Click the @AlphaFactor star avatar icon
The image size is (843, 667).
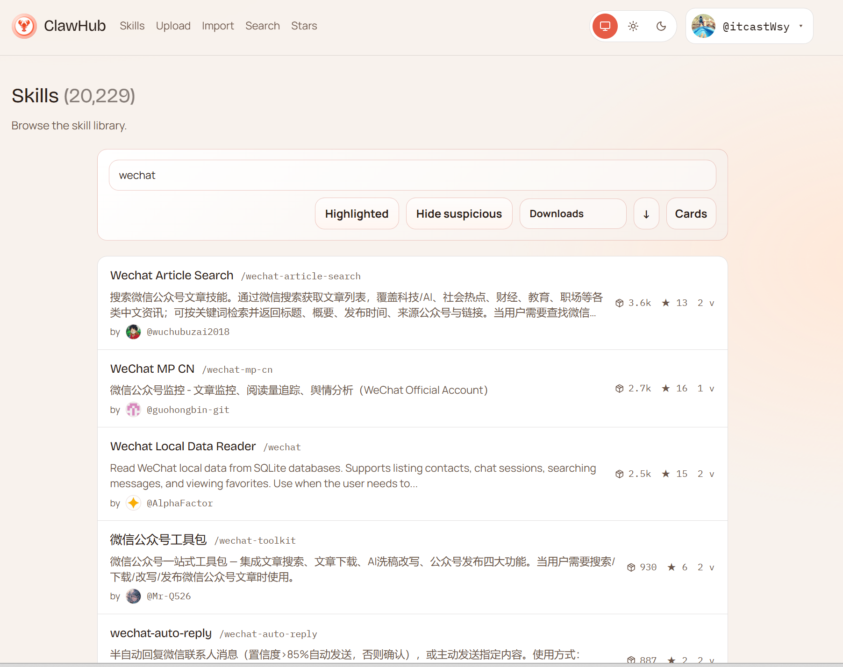[x=134, y=503]
